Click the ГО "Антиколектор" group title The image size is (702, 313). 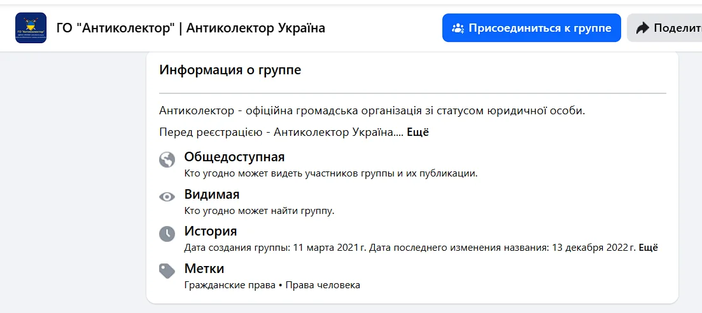point(191,28)
